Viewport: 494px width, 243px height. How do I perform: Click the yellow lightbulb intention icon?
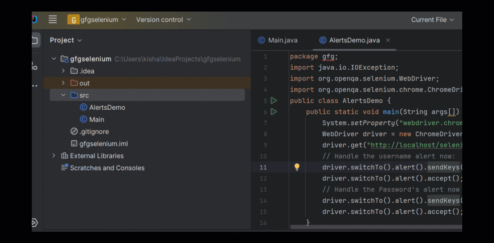point(297,167)
